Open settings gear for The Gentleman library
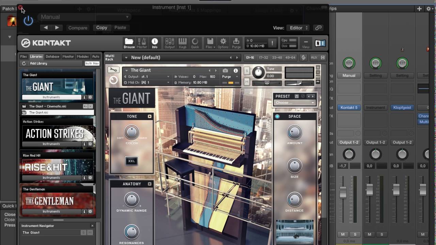 [90, 211]
